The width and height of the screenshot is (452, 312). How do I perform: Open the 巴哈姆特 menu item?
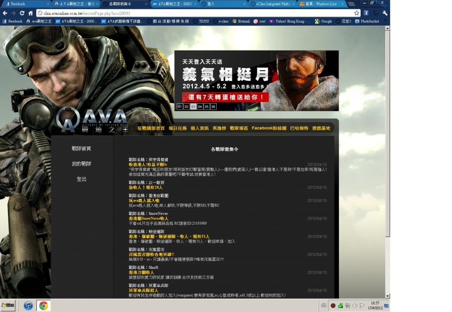(x=299, y=128)
